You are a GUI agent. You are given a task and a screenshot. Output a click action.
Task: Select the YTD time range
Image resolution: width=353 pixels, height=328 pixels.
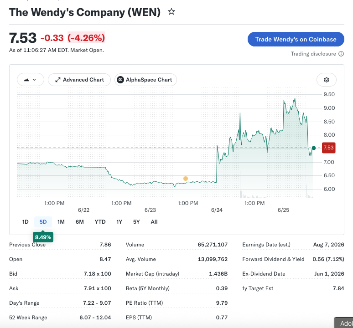tap(100, 222)
